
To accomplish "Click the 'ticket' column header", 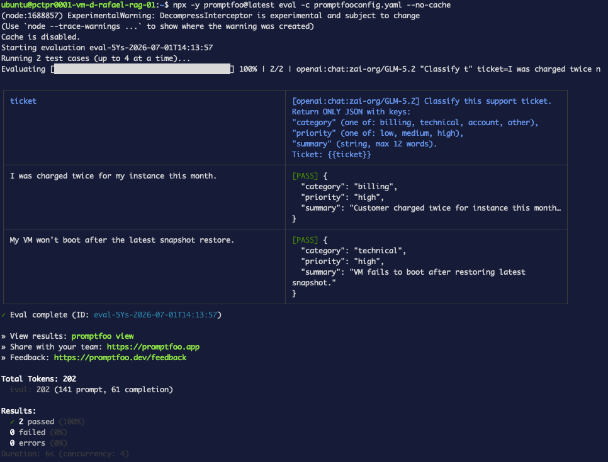I will (x=23, y=101).
